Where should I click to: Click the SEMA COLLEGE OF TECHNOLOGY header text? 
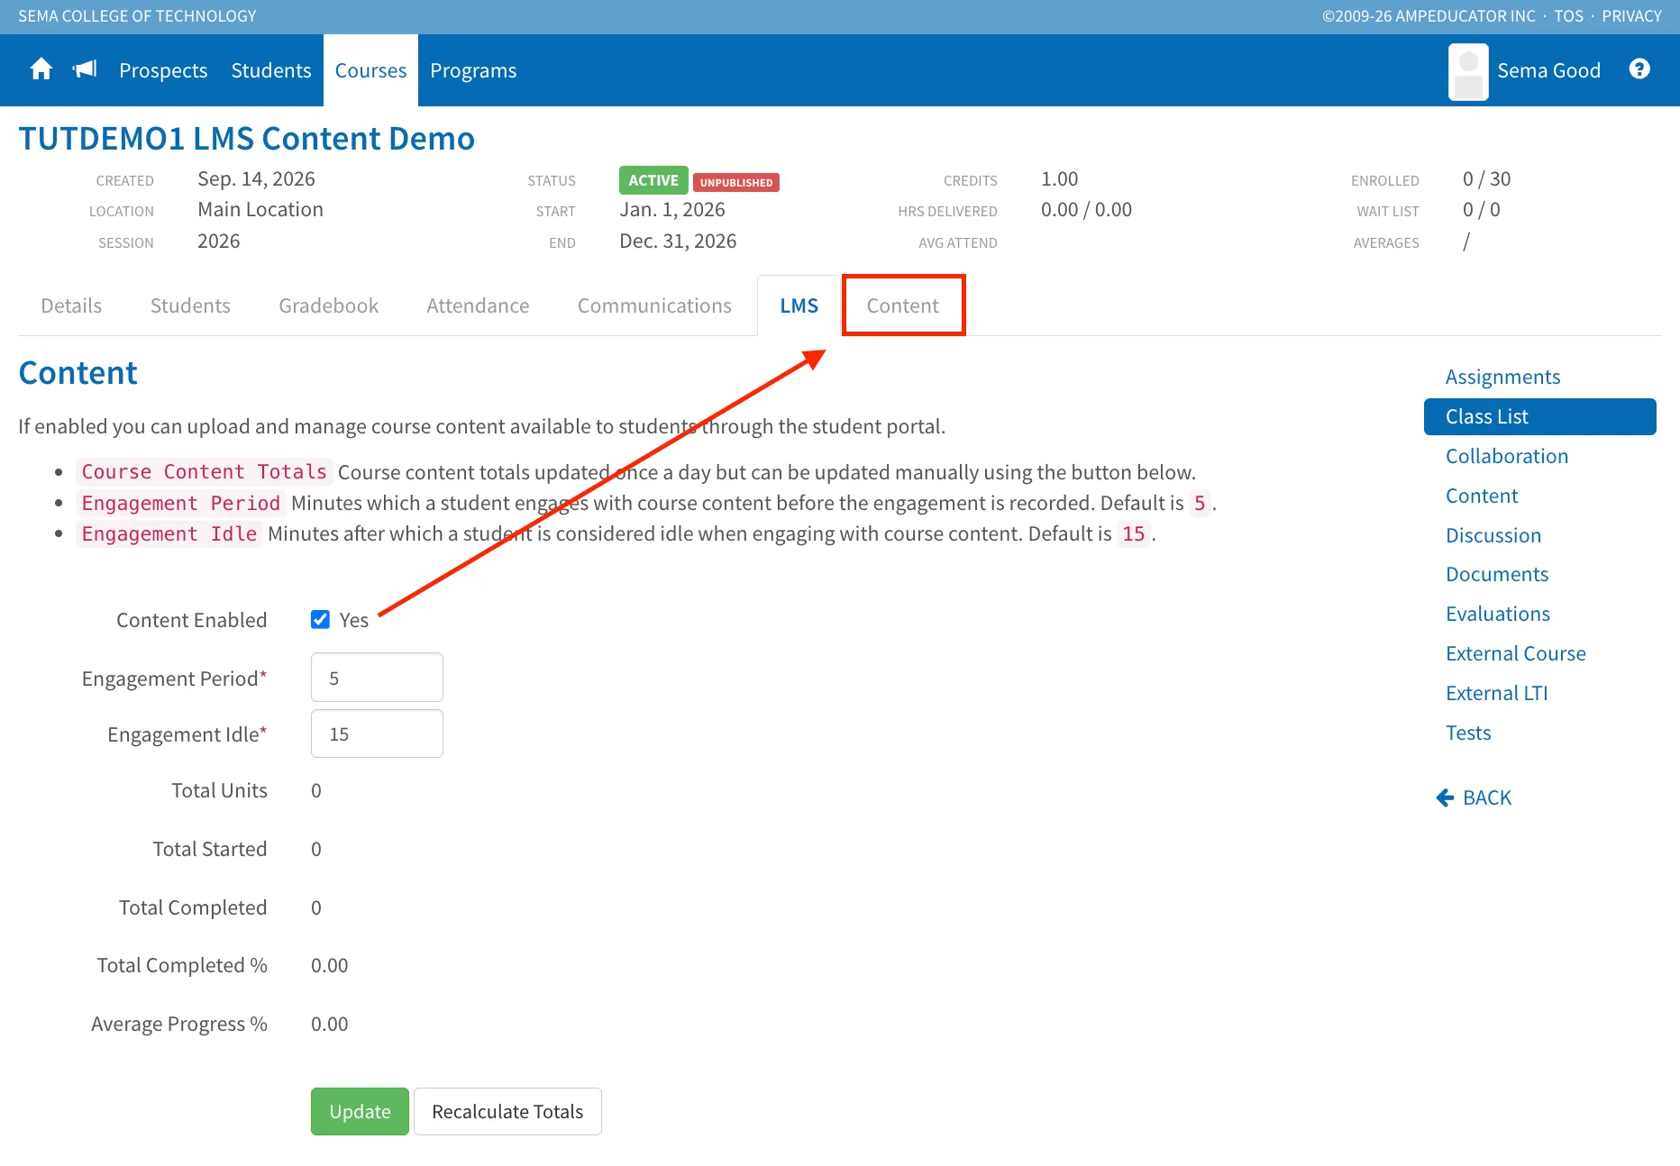(137, 16)
